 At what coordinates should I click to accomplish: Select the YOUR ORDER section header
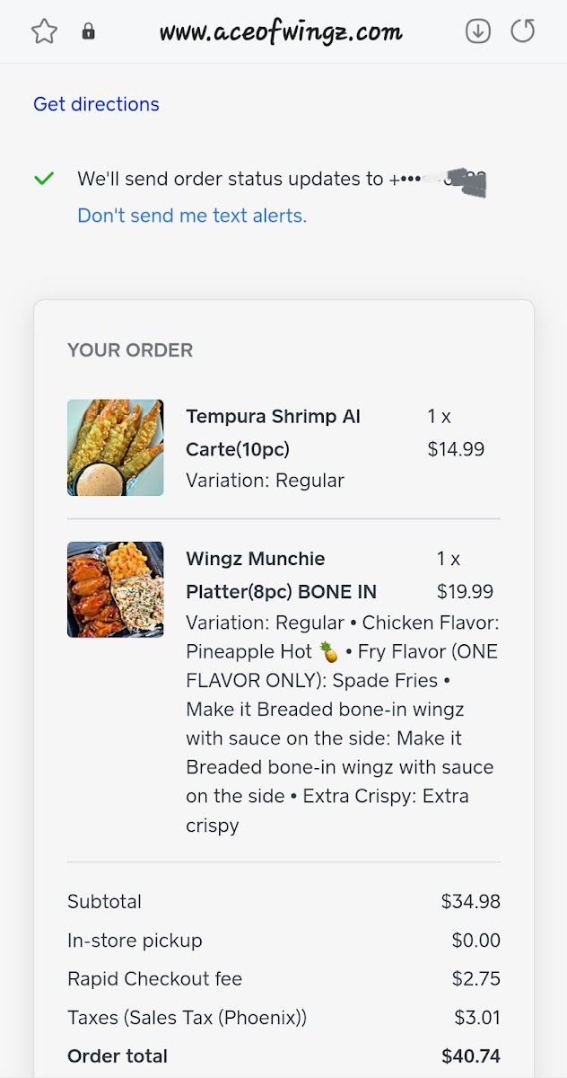pos(130,350)
